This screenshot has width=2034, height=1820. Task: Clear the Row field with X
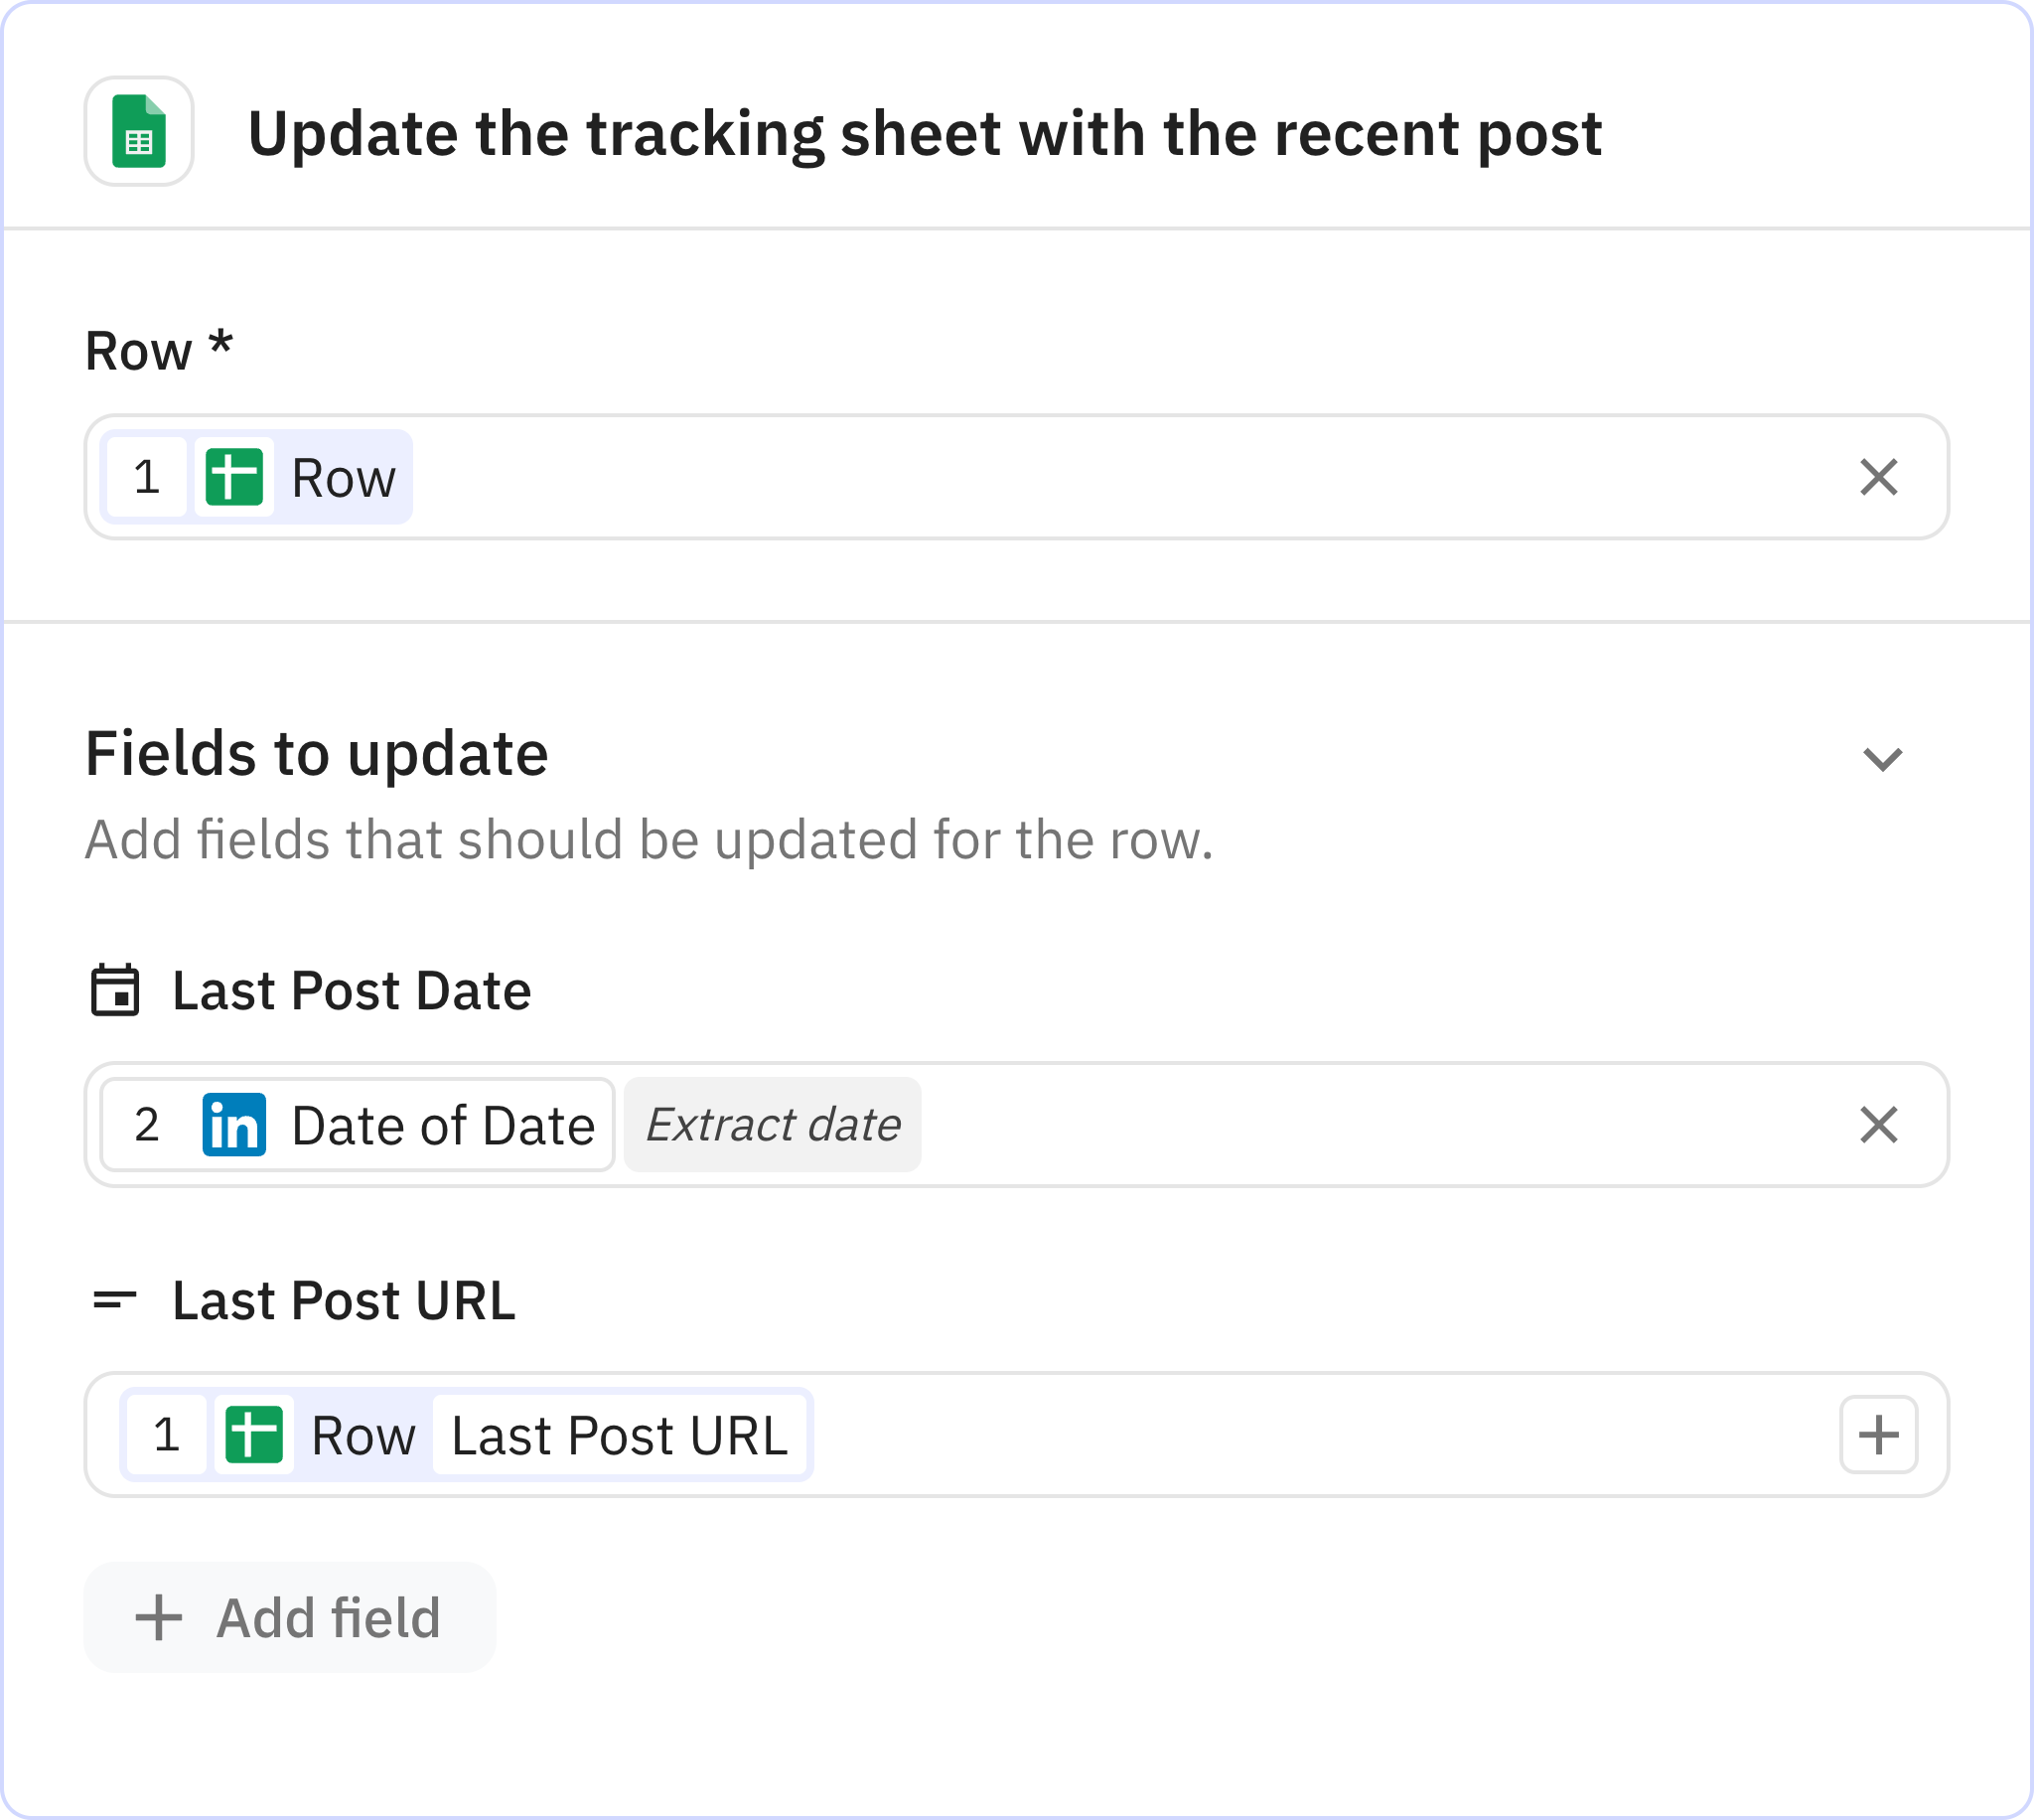click(x=1878, y=477)
